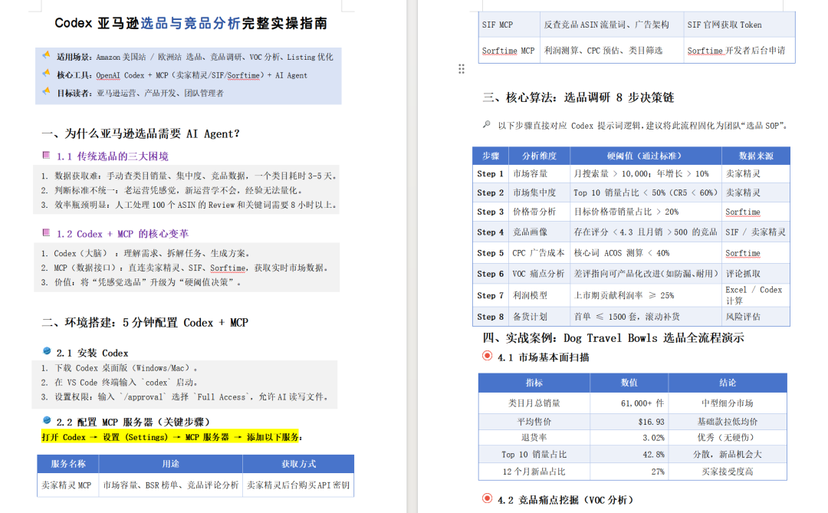Click the red circle bullet before 4.1 市场基本面扫描
Image resolution: width=828 pixels, height=513 pixels.
[x=488, y=356]
